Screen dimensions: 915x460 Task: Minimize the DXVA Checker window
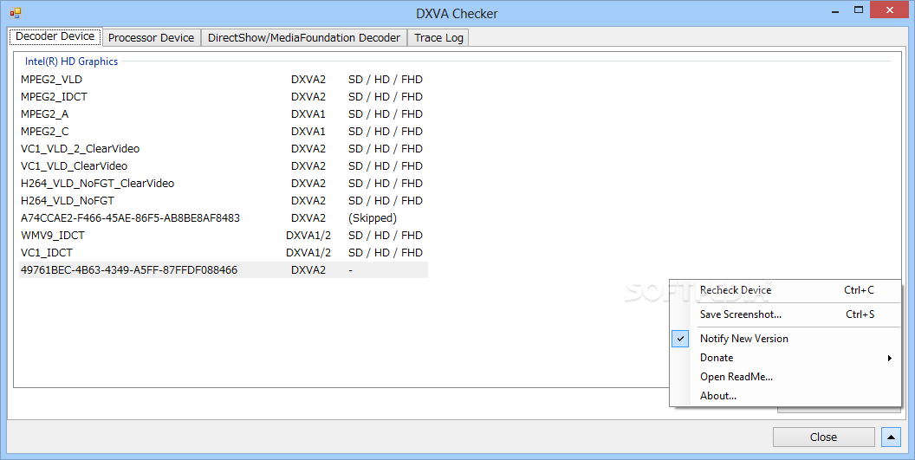(x=835, y=10)
